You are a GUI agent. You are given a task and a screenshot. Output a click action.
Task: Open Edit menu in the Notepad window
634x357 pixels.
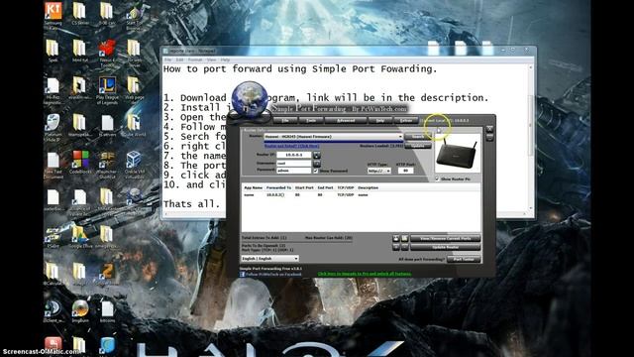pos(179,59)
